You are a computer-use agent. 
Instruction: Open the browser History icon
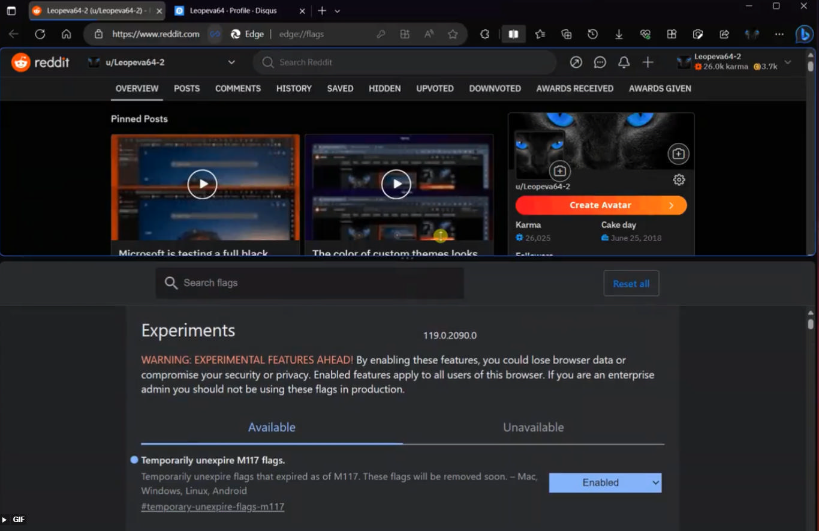pyautogui.click(x=592, y=34)
